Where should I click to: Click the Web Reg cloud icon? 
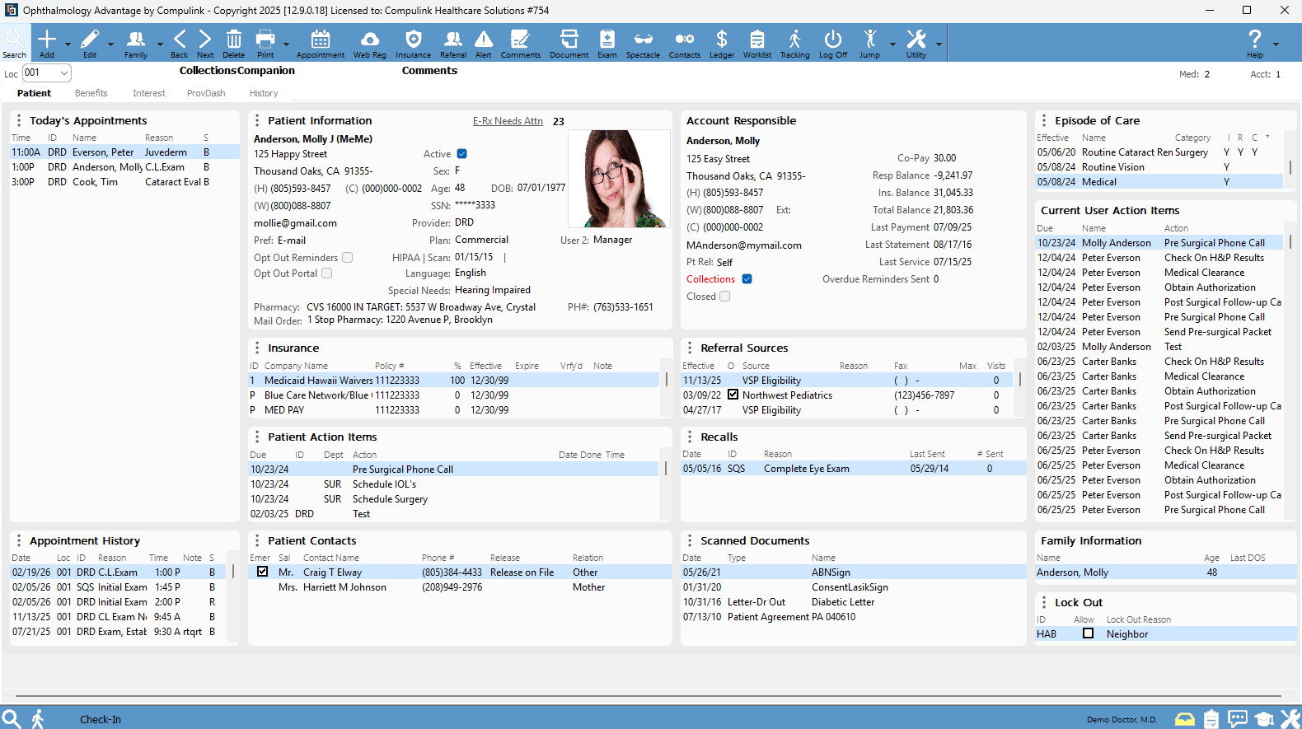click(369, 43)
